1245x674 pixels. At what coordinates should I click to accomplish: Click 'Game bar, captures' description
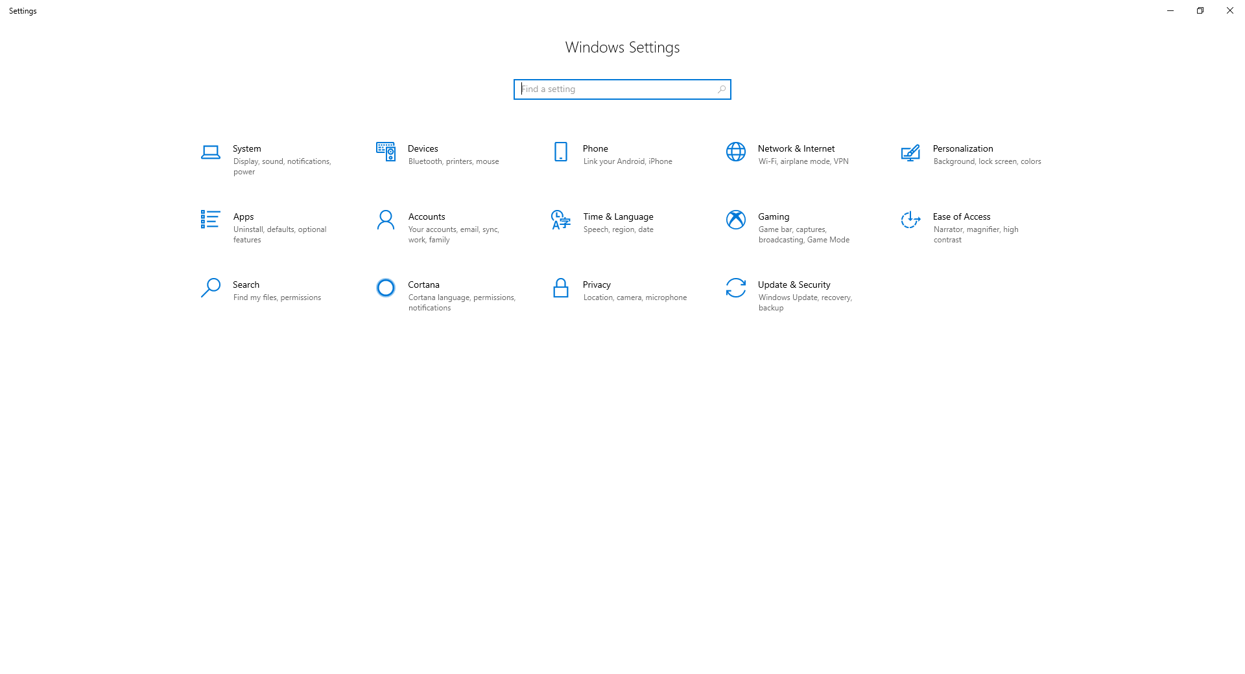click(804, 235)
